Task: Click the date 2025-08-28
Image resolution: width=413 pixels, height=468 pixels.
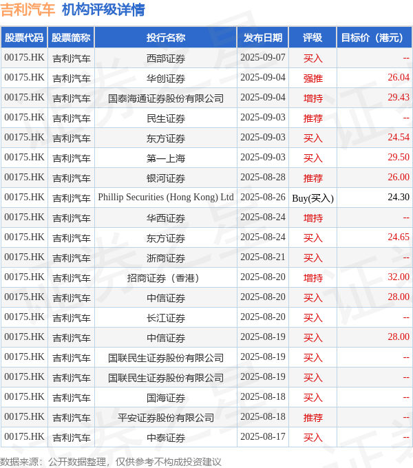Action: click(x=263, y=178)
